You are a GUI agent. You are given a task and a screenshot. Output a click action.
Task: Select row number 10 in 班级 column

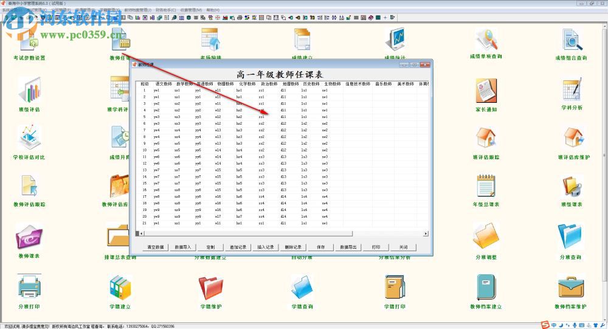pyautogui.click(x=145, y=150)
